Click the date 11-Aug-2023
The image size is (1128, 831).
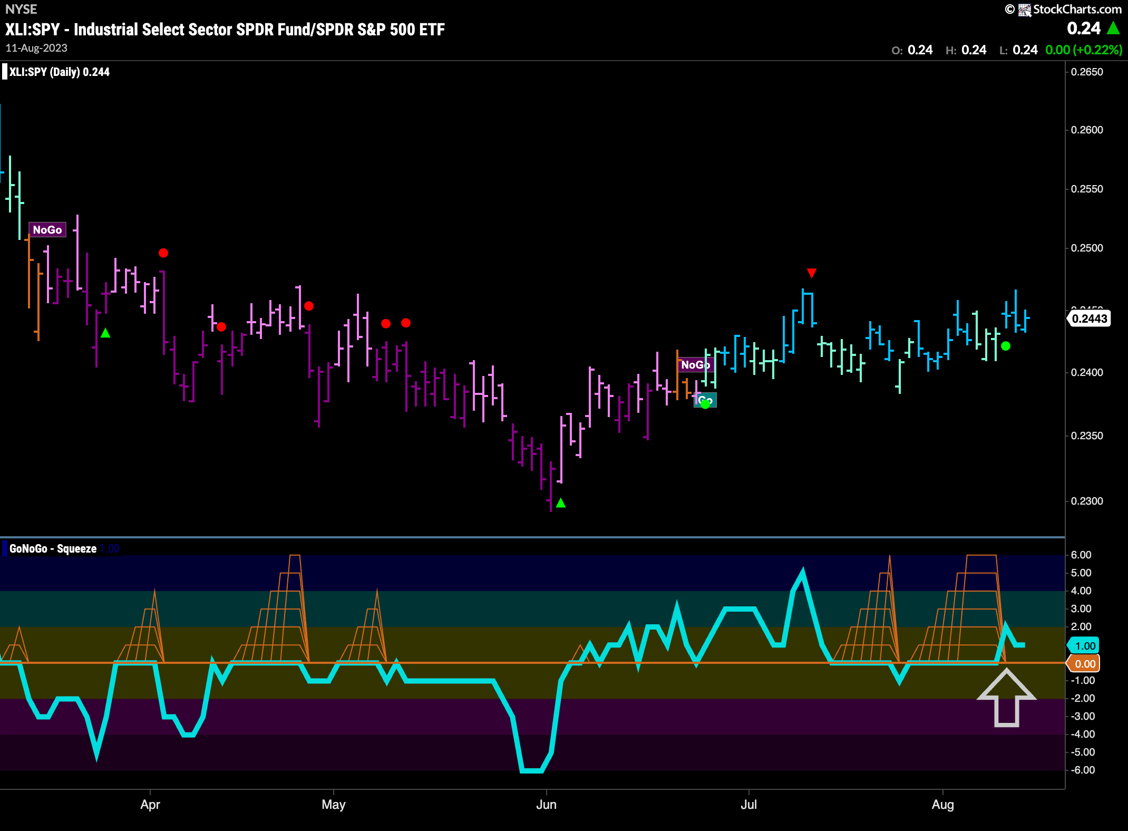pyautogui.click(x=36, y=48)
